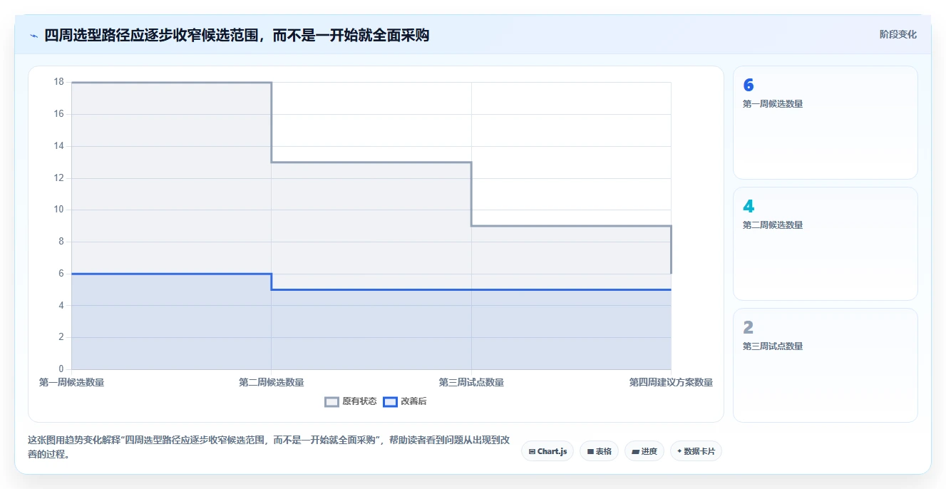This screenshot has width=946, height=489.
Task: Click the big number 4 in second card
Action: pos(749,207)
